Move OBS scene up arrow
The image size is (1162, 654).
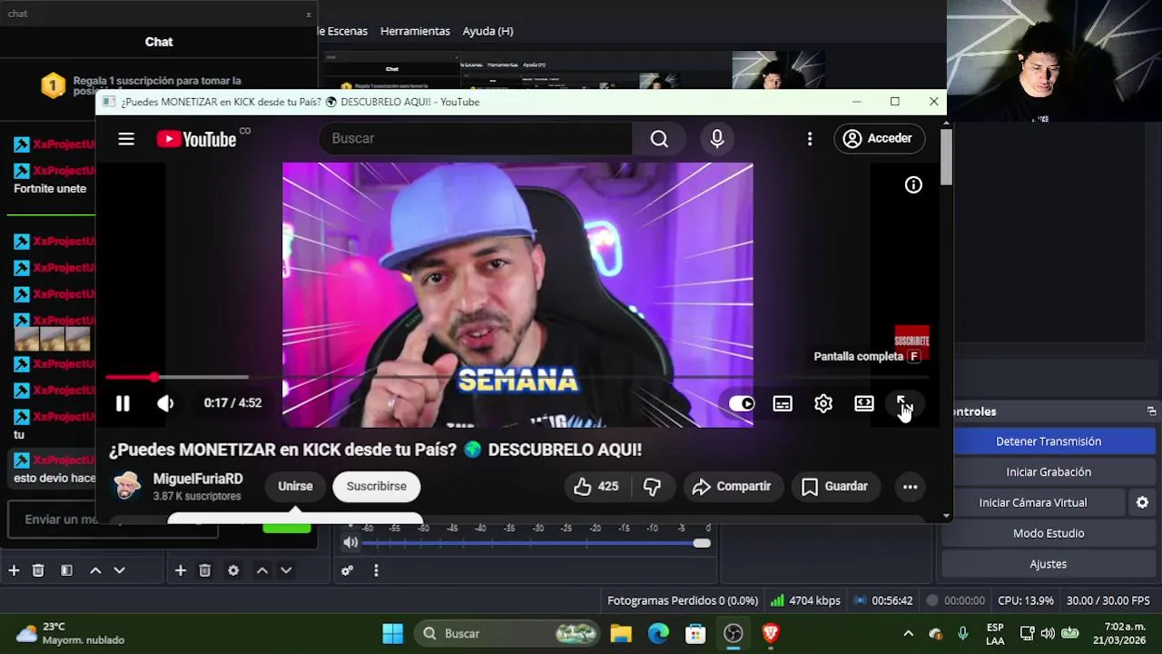(x=95, y=570)
